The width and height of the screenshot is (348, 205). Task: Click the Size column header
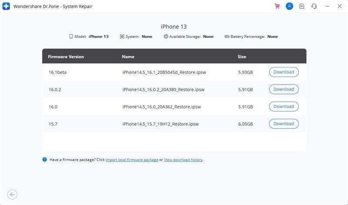pos(242,57)
